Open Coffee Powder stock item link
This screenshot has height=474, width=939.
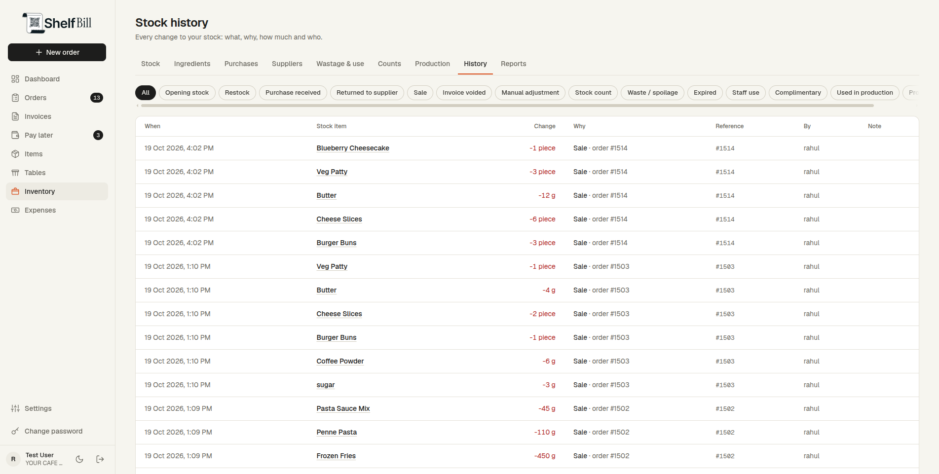pyautogui.click(x=340, y=361)
